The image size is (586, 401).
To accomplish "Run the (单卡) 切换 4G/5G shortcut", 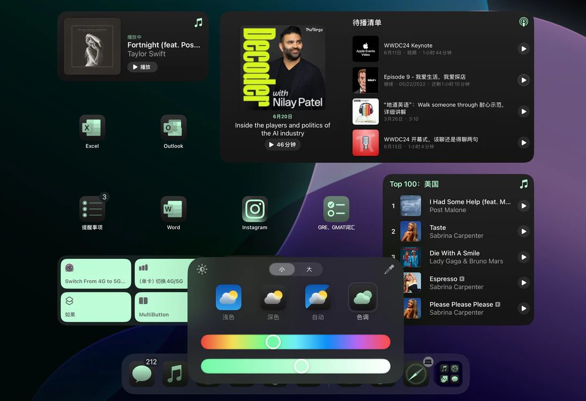I will click(162, 274).
